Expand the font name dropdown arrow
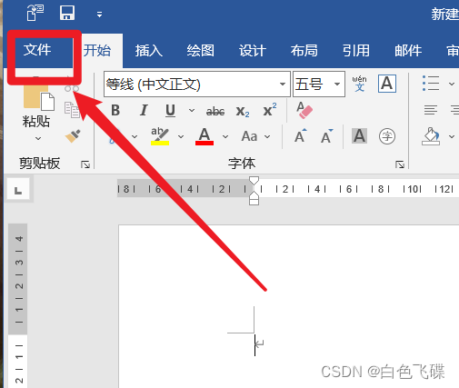This screenshot has height=388, width=459. [x=283, y=84]
